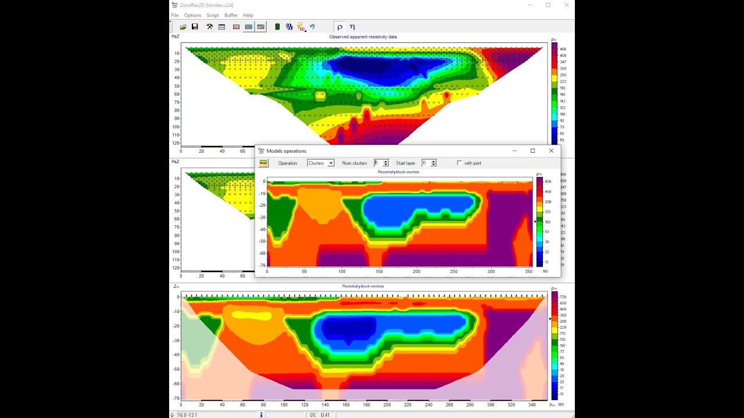Viewport: 744px width, 418px height.
Task: Click the ZondRes2D application icon in title bar
Action: (x=174, y=5)
